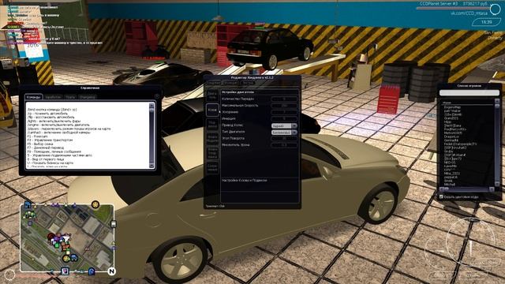Open the Сохранения section in handling editor
Screen dimensions: 505x284
(212, 167)
